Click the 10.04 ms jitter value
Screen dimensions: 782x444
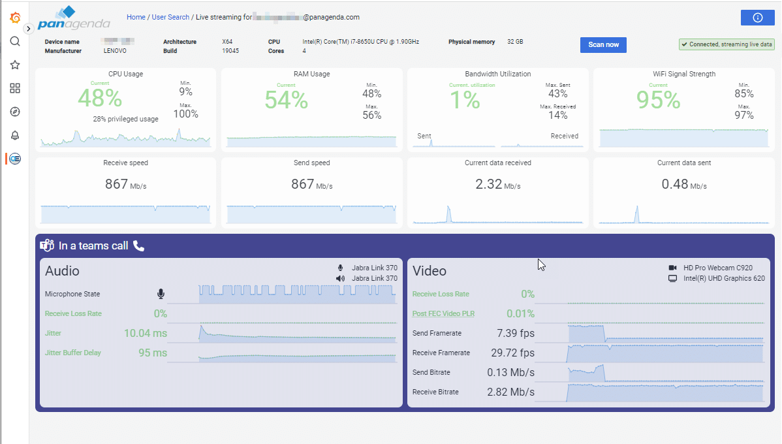(146, 333)
